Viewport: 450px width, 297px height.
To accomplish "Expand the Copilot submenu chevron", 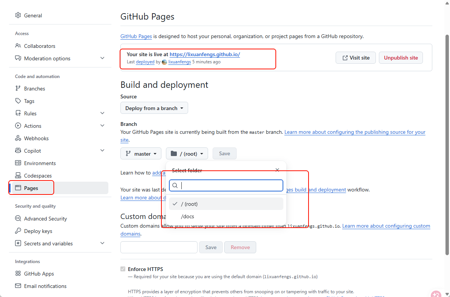I will [102, 150].
